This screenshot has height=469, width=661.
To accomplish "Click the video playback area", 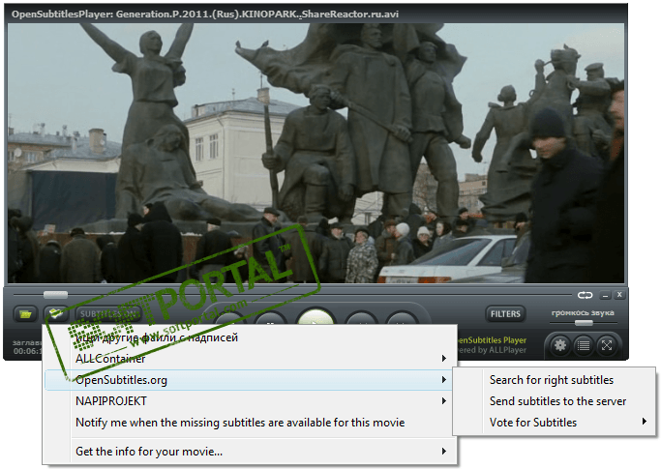I will [x=315, y=153].
